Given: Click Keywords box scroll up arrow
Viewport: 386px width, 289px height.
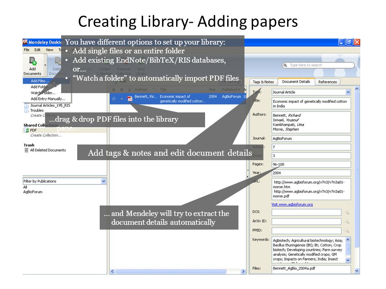Looking at the screenshot, I should click(348, 239).
